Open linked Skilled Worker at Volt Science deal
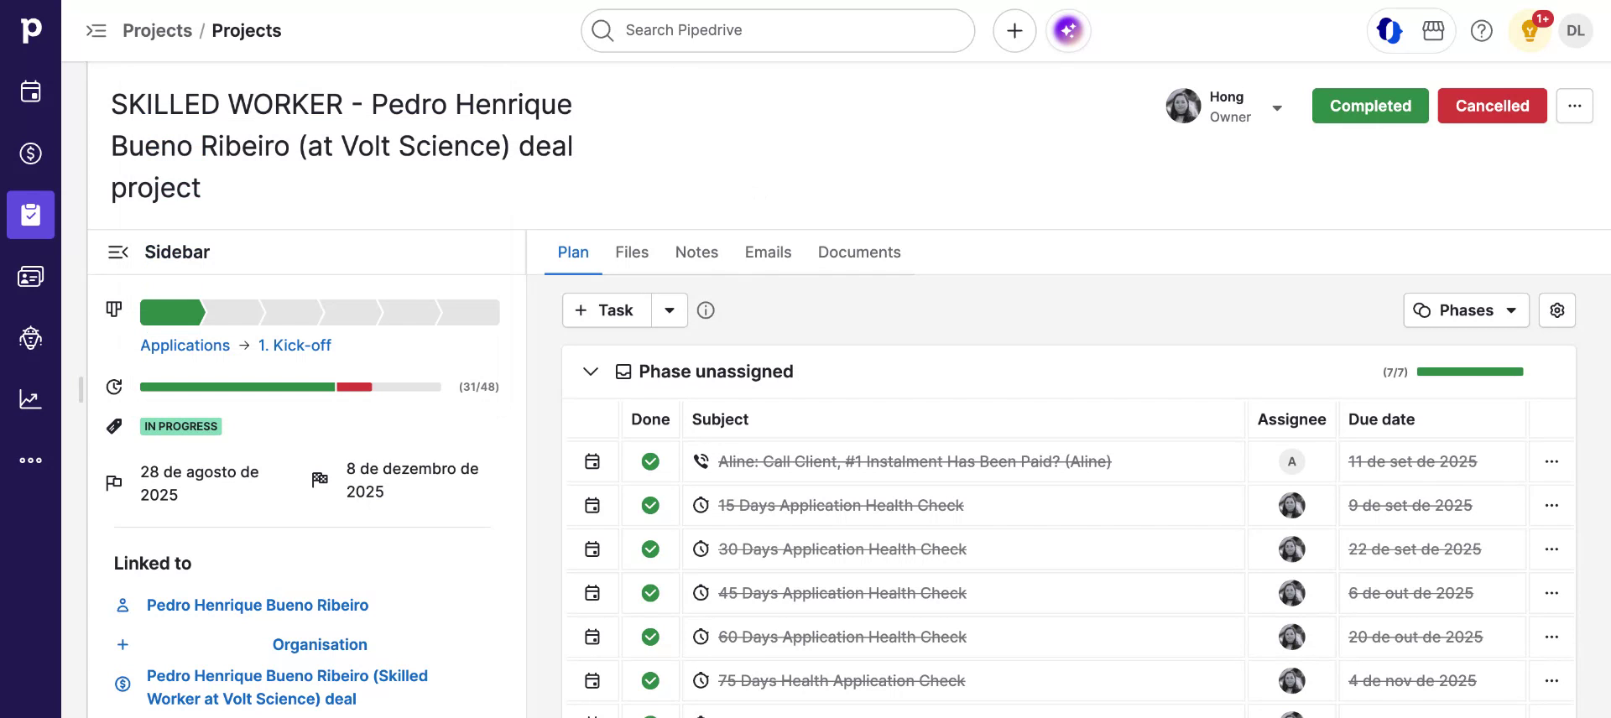Image resolution: width=1611 pixels, height=718 pixels. point(287,687)
